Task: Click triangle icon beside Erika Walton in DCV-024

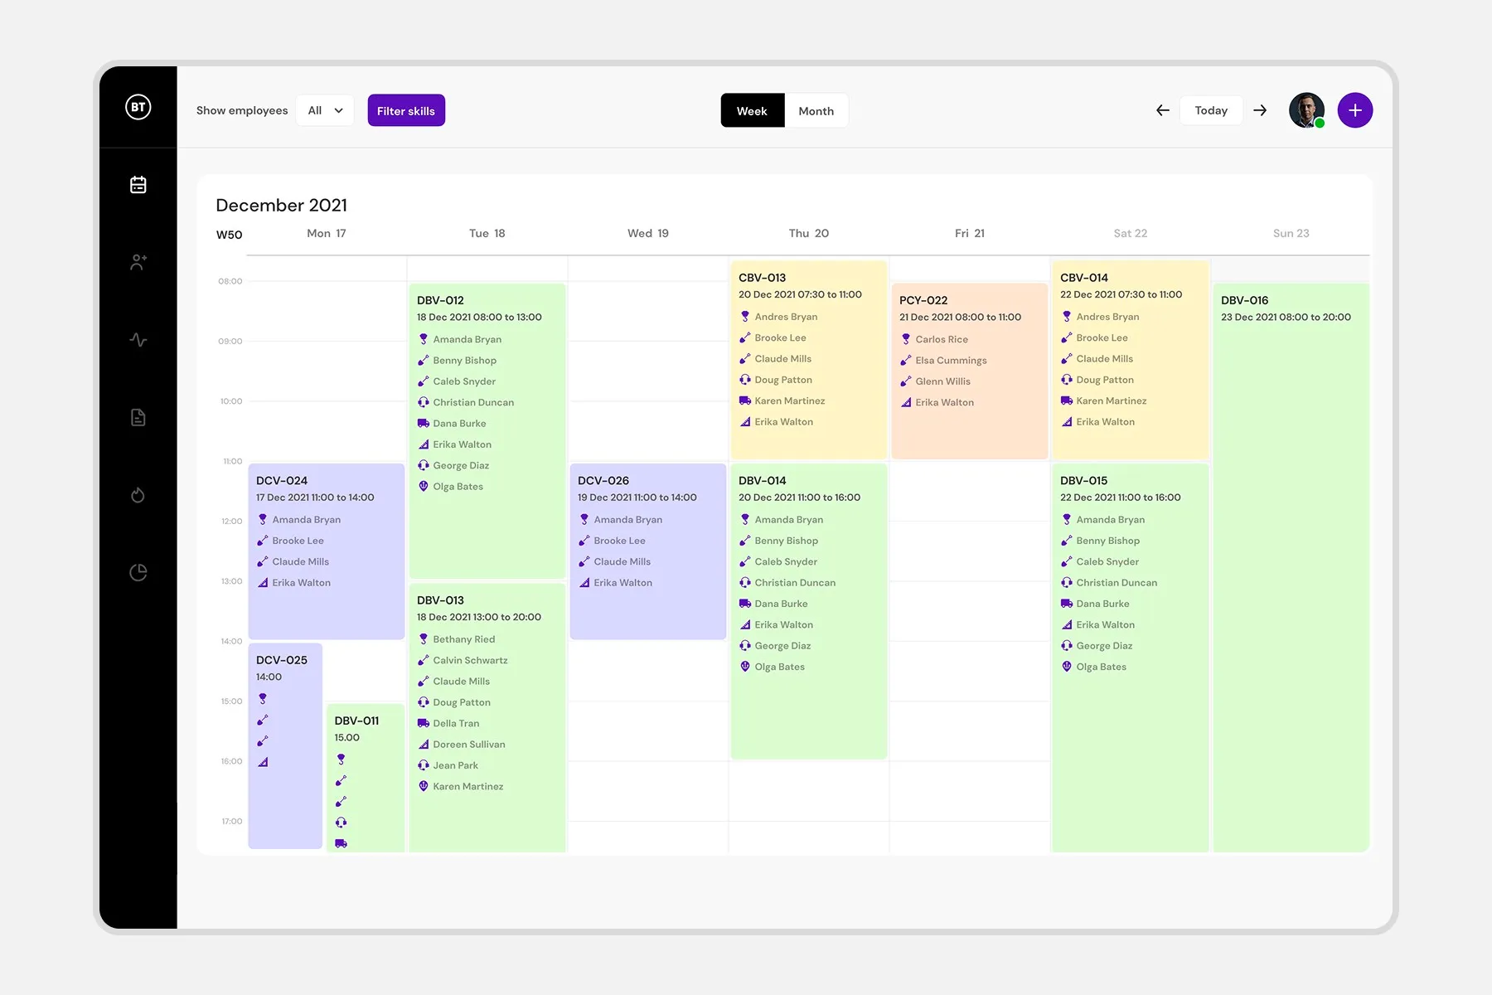Action: tap(263, 582)
